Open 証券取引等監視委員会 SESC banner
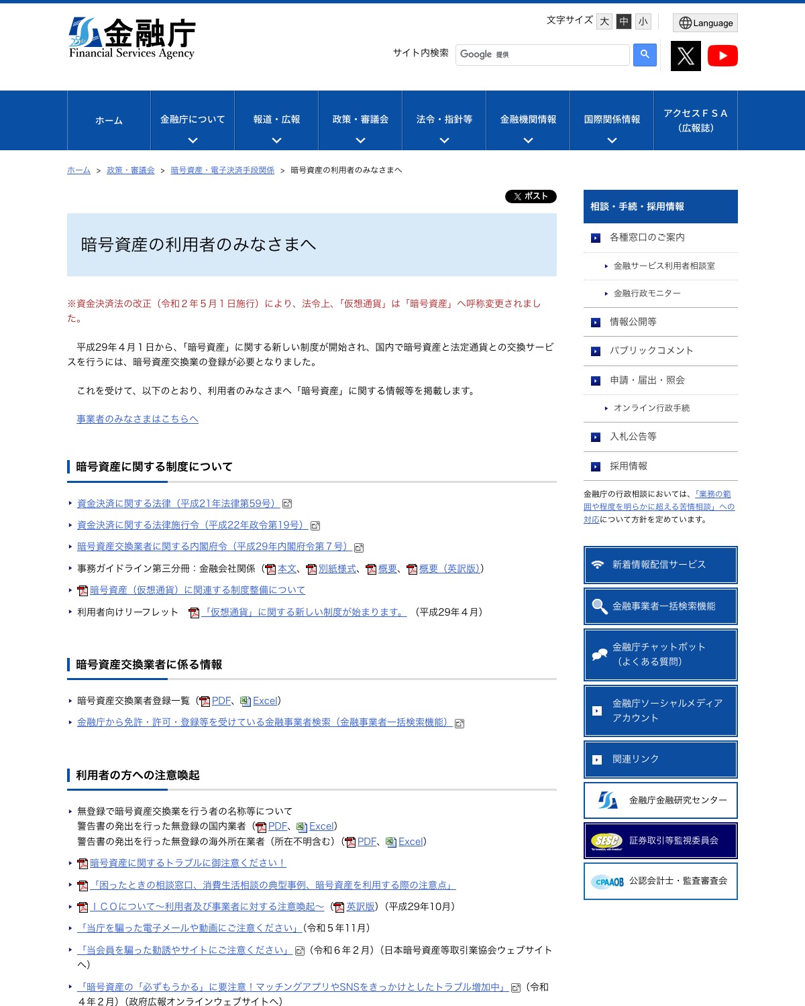The image size is (805, 1006). tap(661, 840)
